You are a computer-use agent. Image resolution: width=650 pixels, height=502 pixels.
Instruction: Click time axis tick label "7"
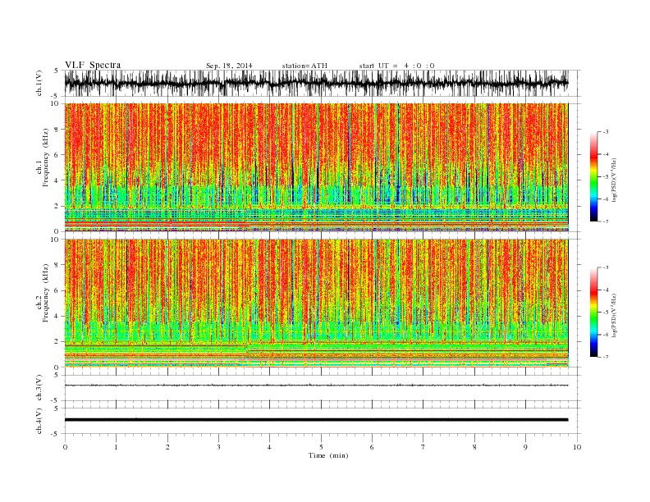(423, 447)
